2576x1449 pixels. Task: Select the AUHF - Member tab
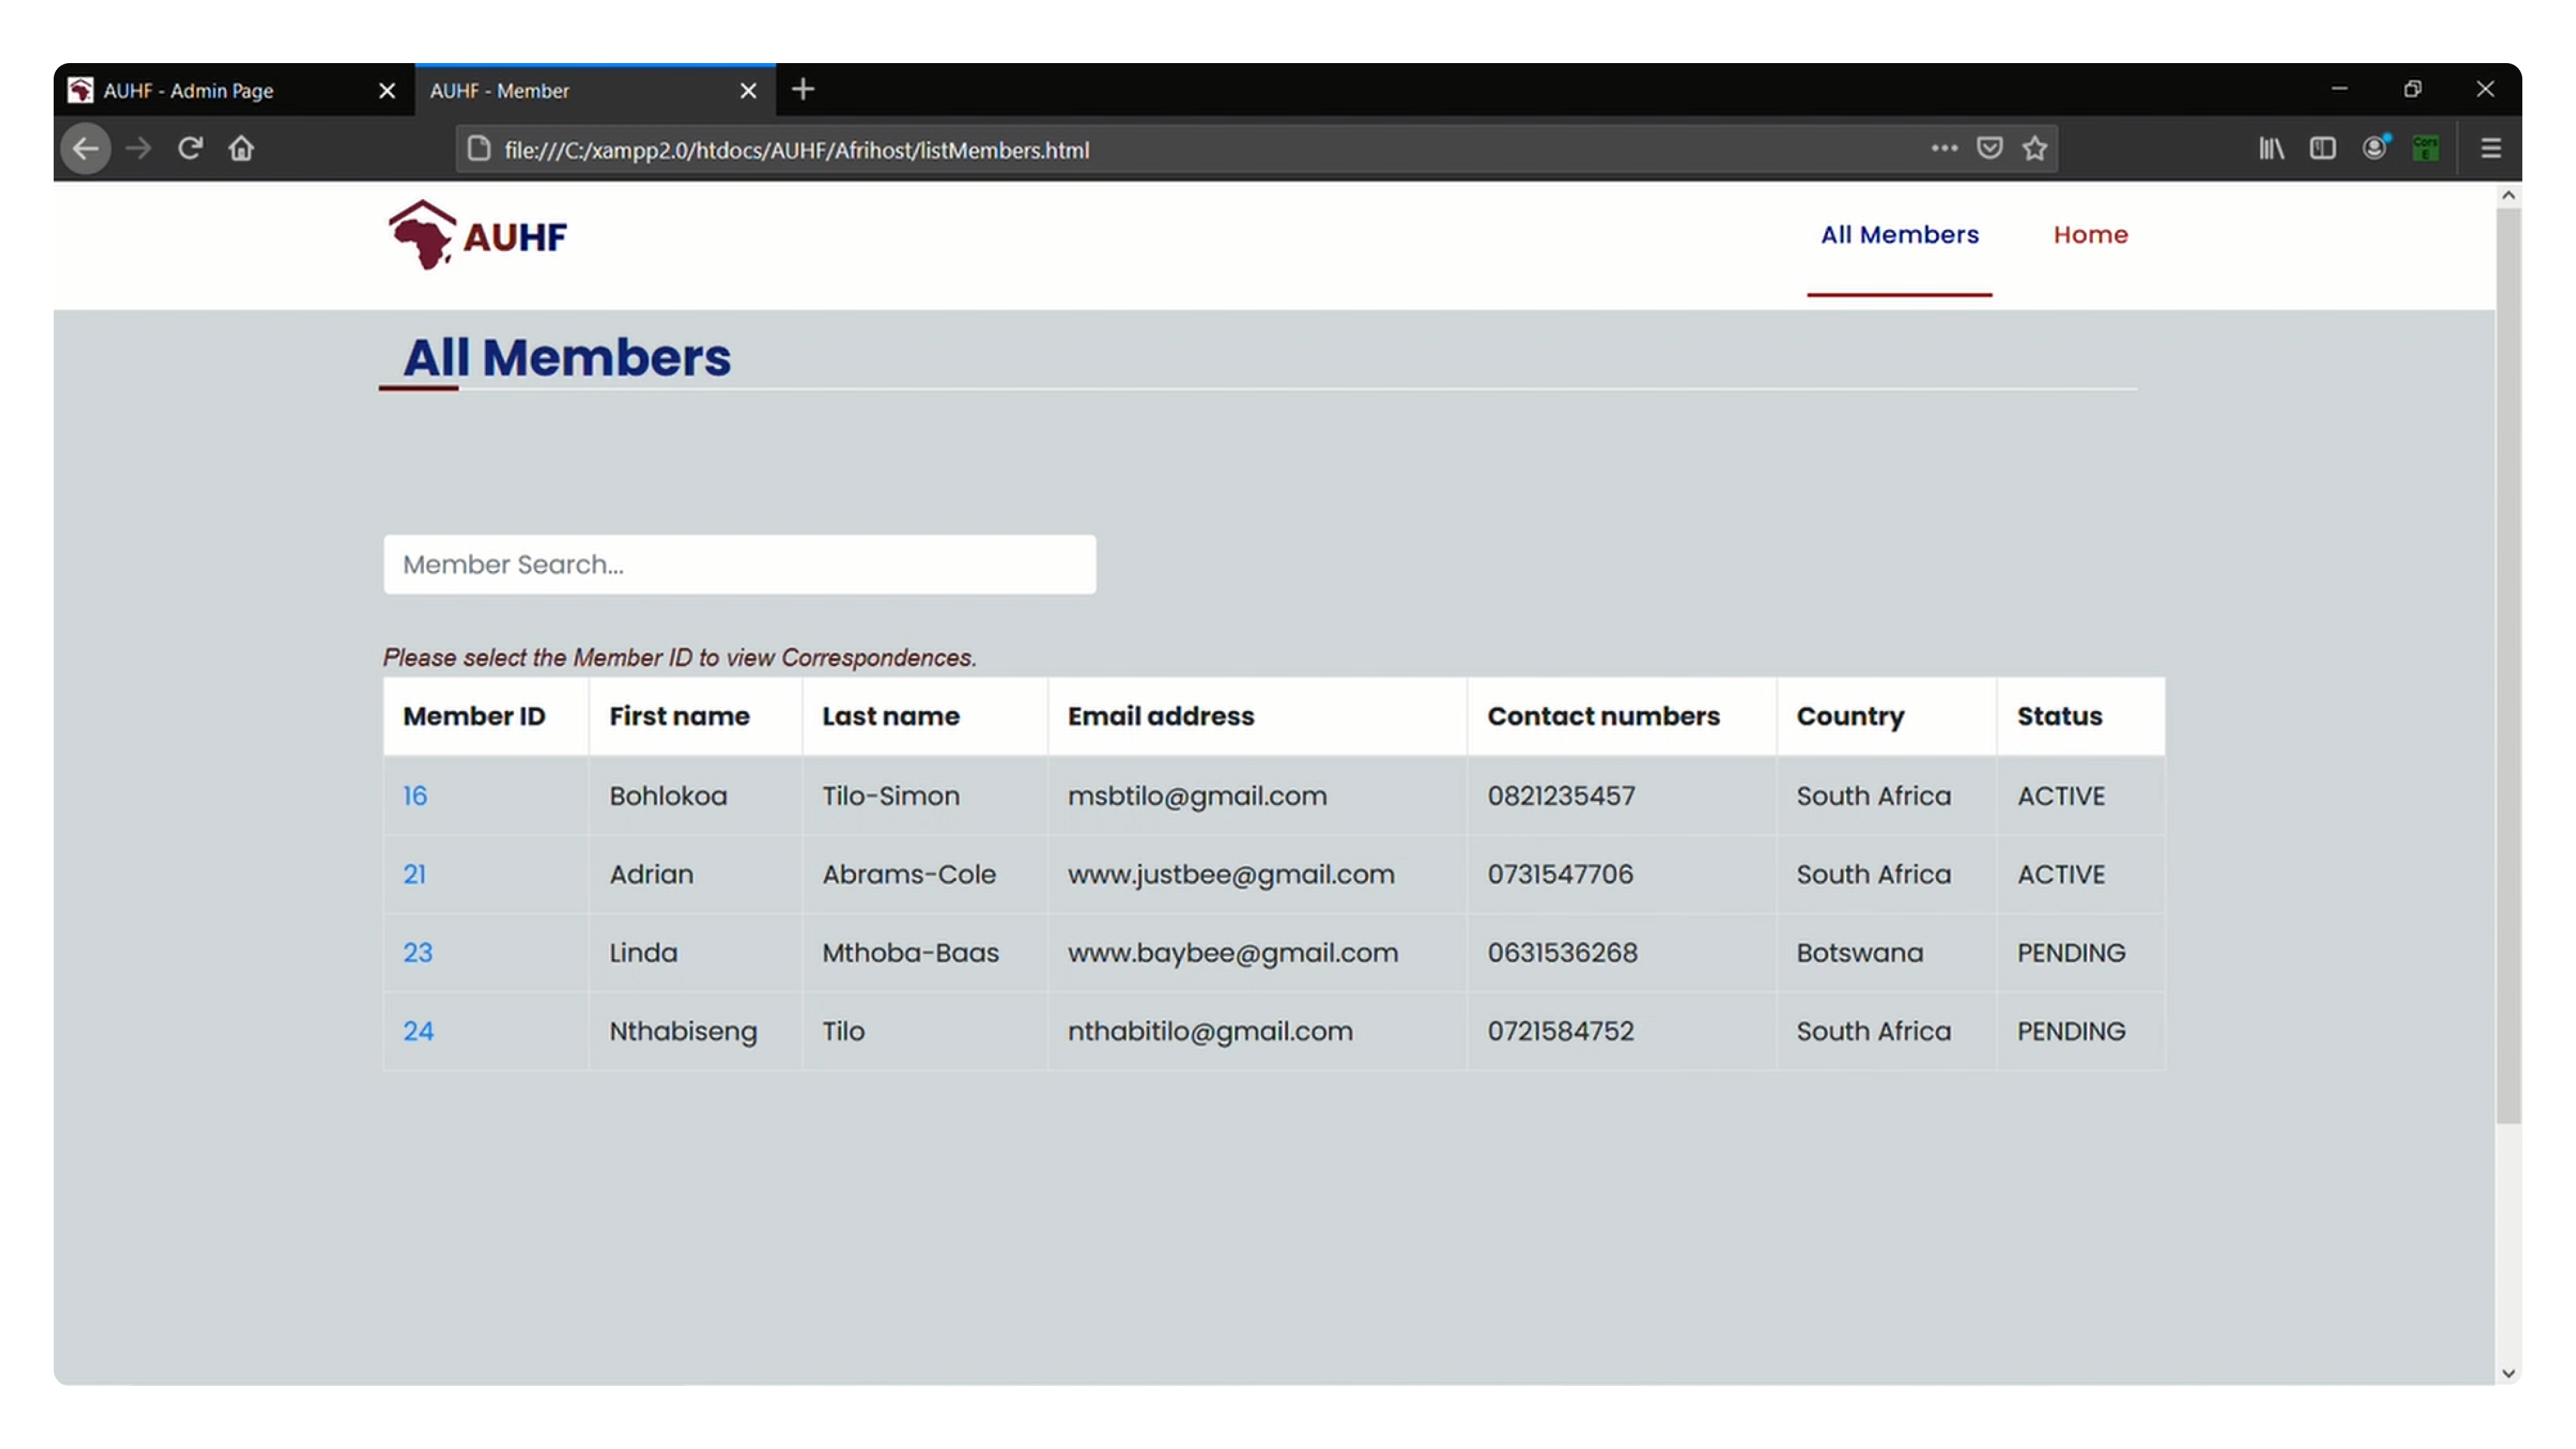(595, 90)
